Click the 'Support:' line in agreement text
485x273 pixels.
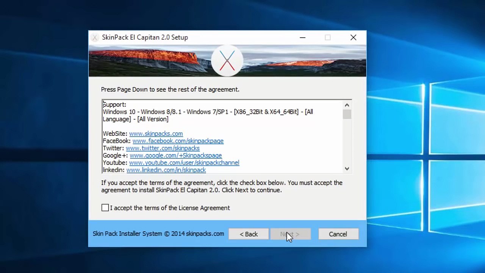(114, 105)
